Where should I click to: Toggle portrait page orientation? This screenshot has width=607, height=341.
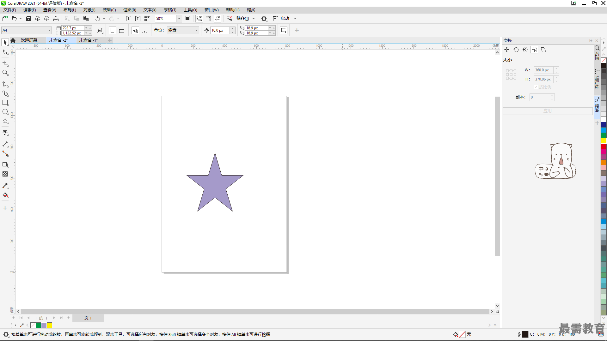click(x=112, y=30)
